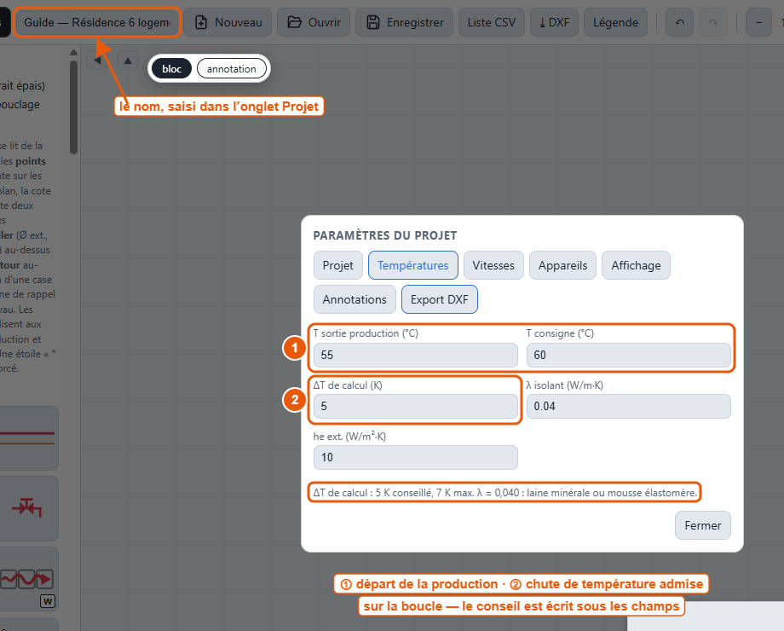Select the Températures tab

[x=413, y=265]
